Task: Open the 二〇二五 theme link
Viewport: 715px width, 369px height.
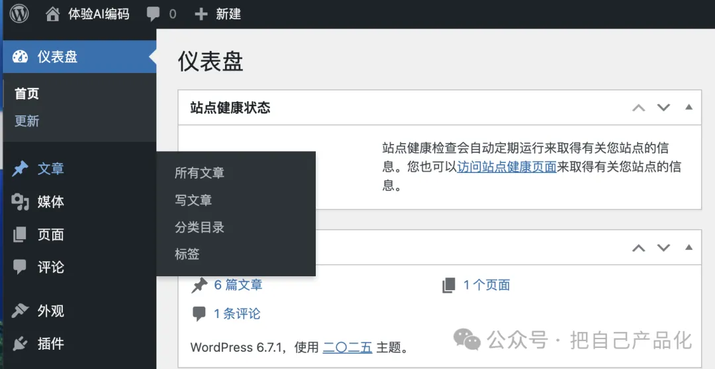Action: [x=348, y=348]
